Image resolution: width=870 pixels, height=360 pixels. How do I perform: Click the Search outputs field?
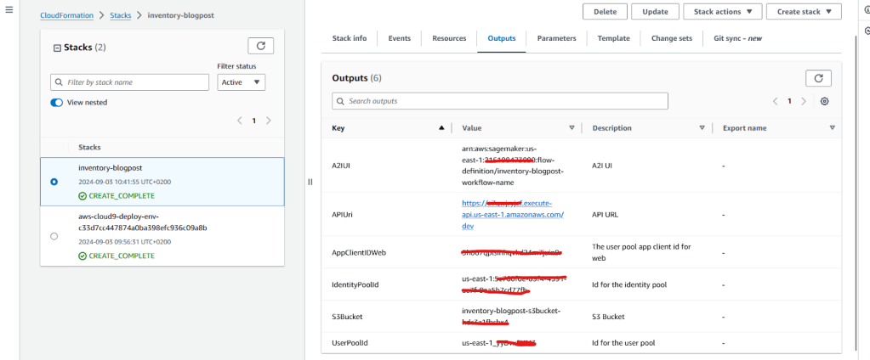click(x=500, y=101)
